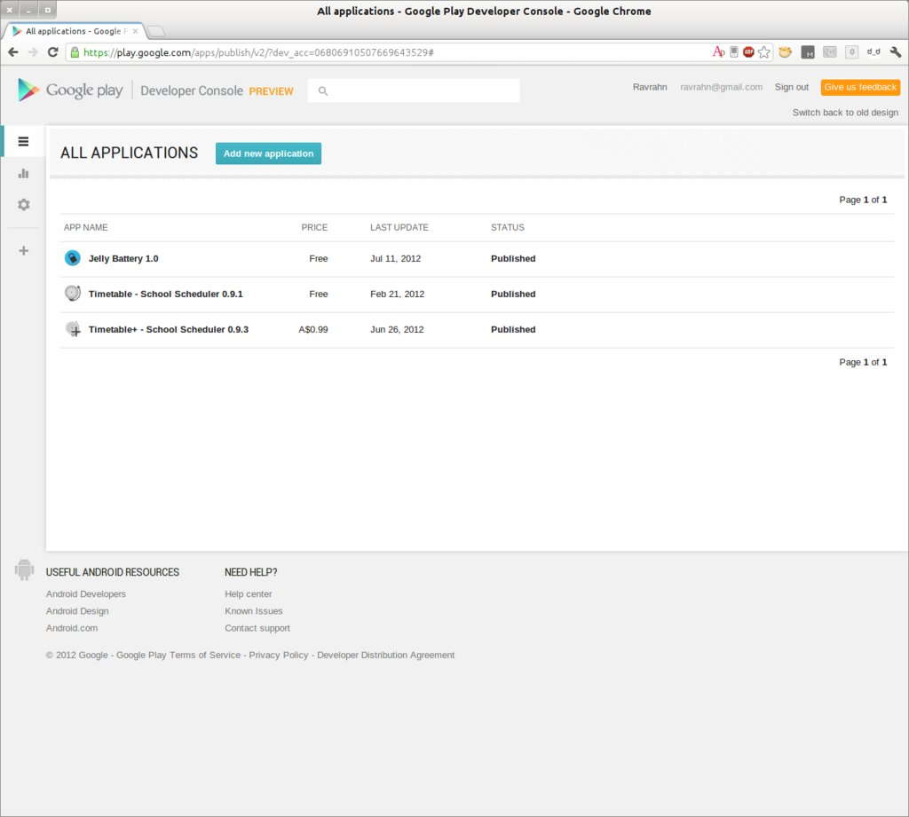Click the Timetable School Scheduler app icon

tap(72, 293)
